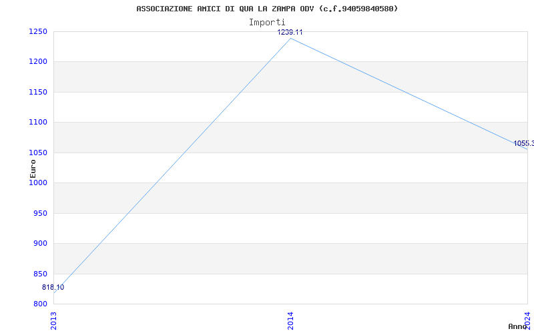Click the 800 y-axis tick label
Screen dimensions: 534x333
coord(40,304)
